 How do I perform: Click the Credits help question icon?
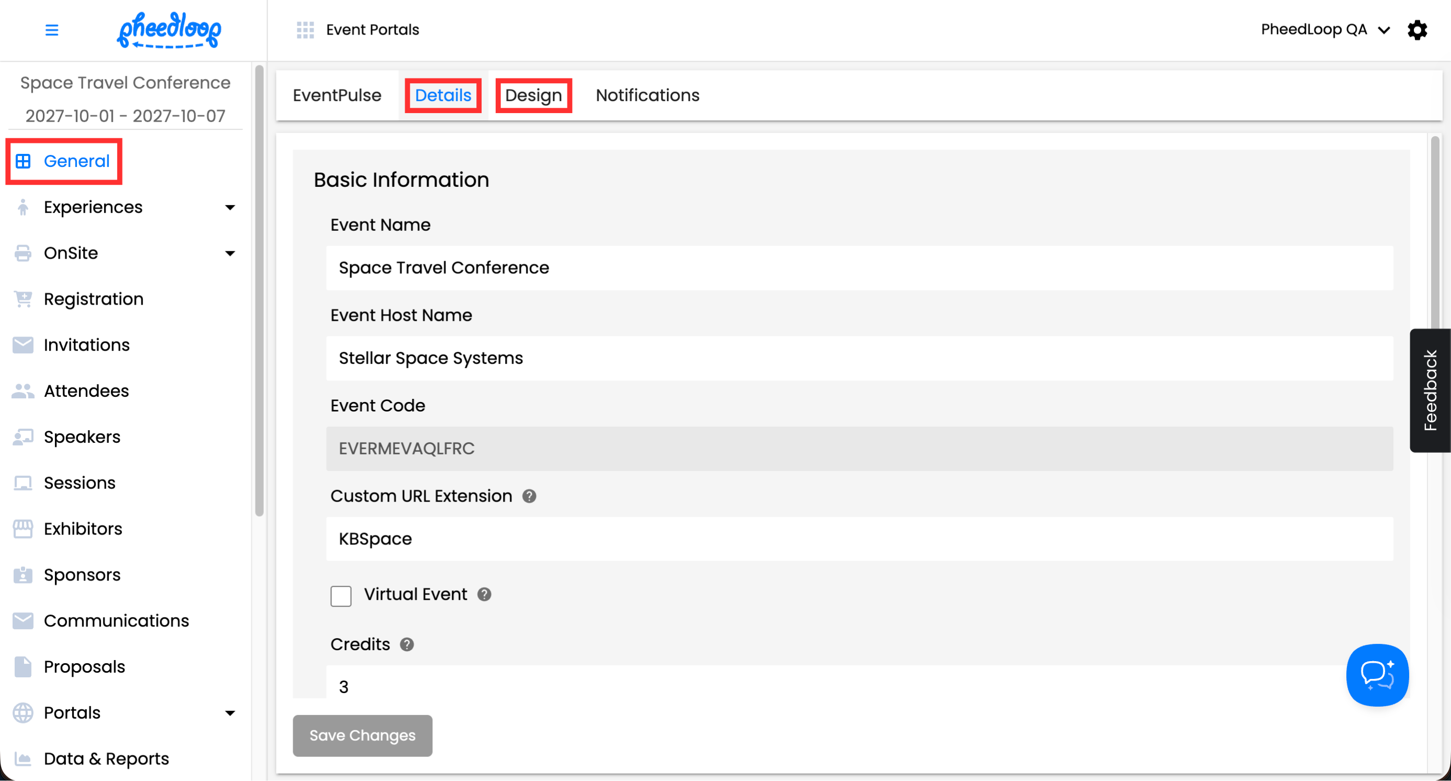pos(407,644)
